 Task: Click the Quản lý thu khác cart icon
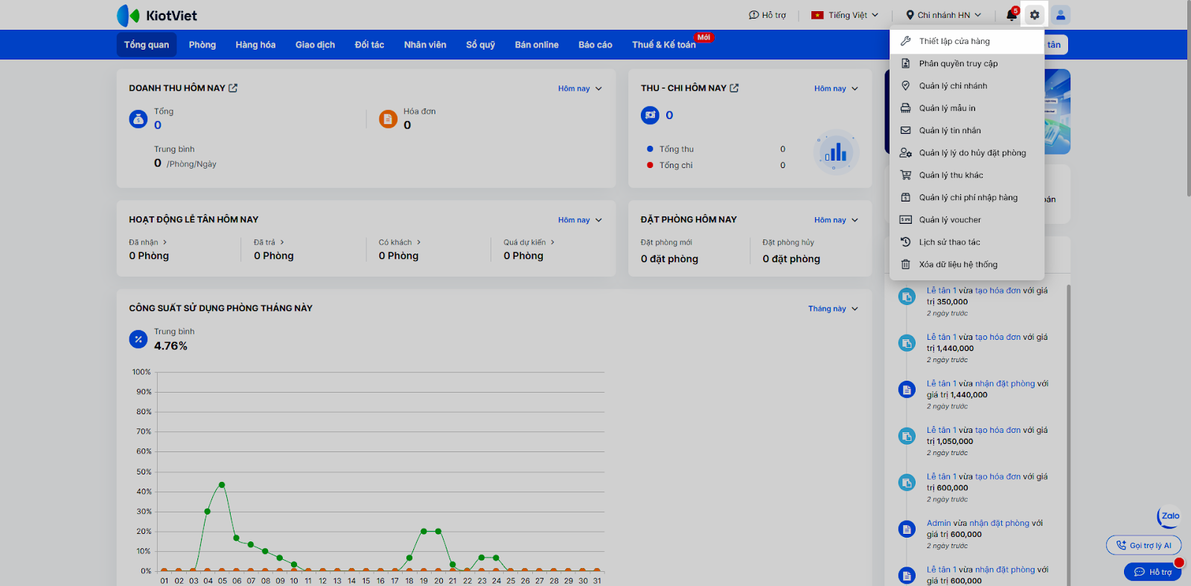906,175
